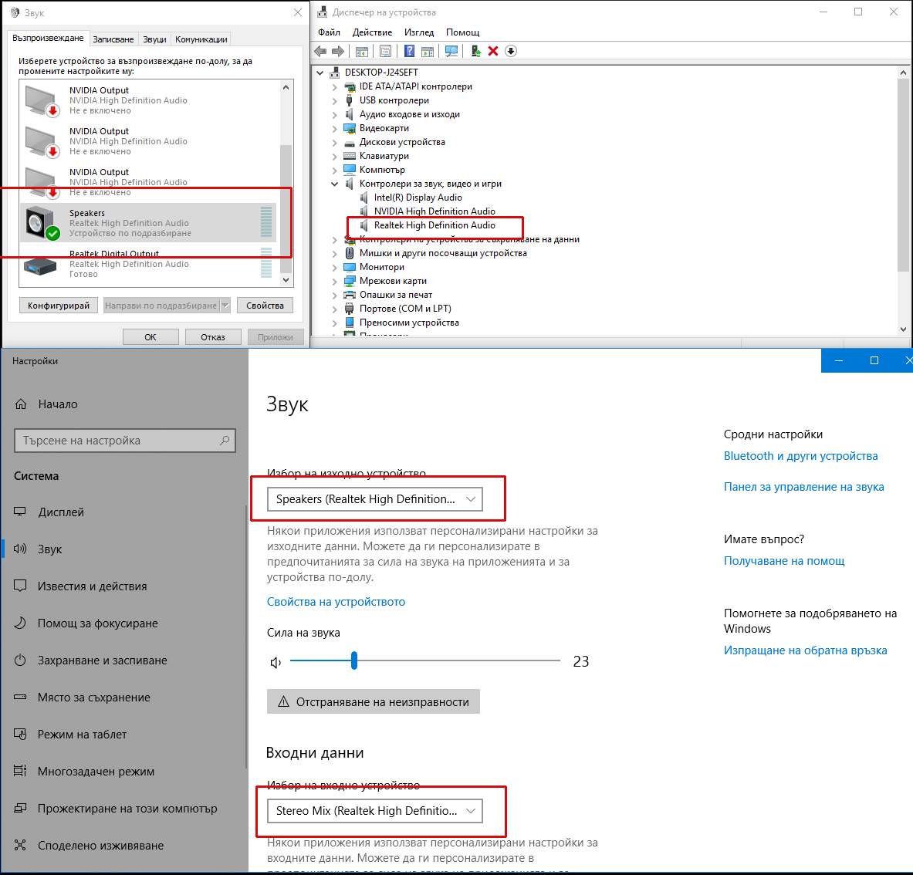Expand Аудио входове и изходи node
913x875 pixels.
(334, 115)
